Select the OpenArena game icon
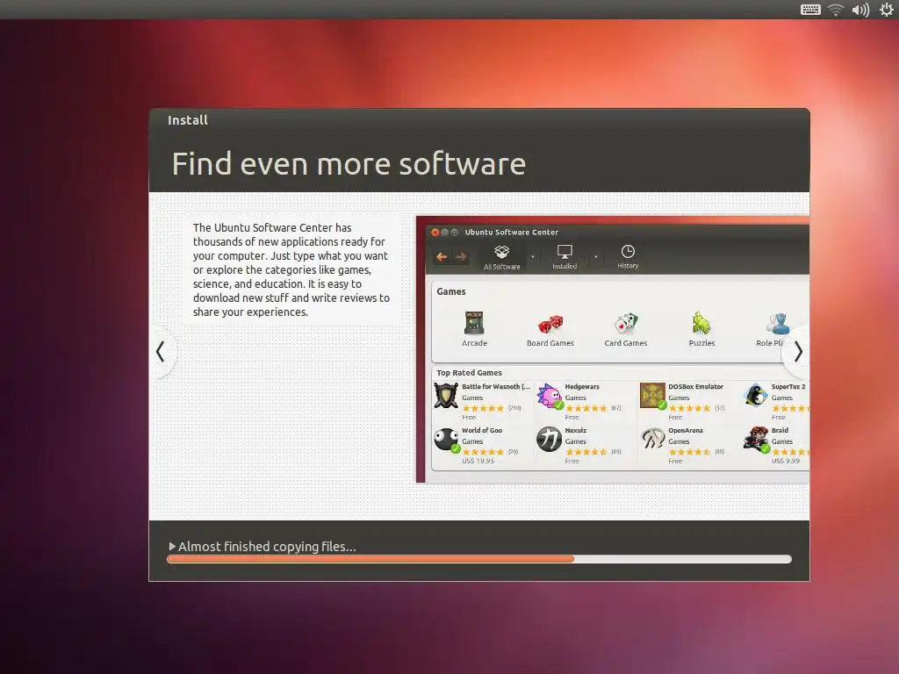This screenshot has width=899, height=674. [x=652, y=439]
